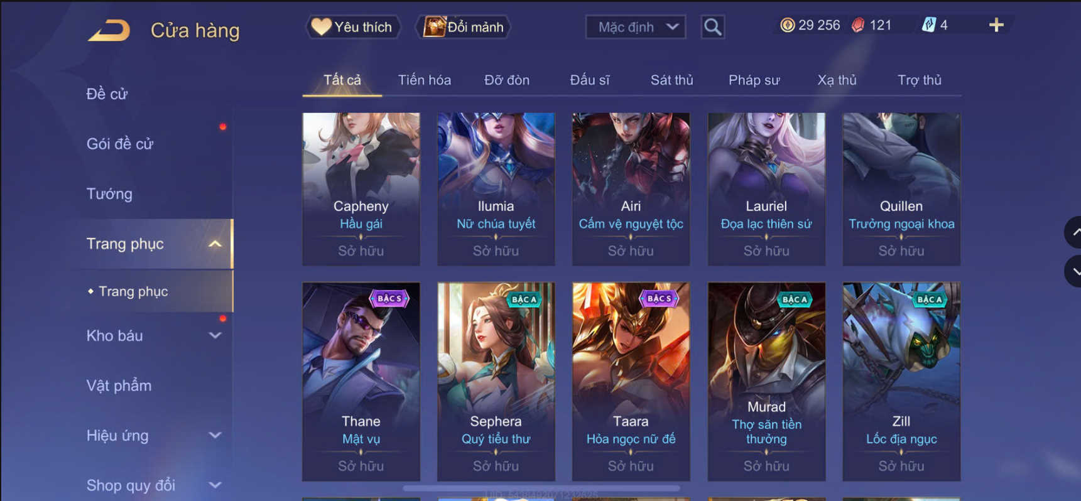Viewport: 1081px width, 501px height.
Task: Open the Vật phẩm sidebar entry
Action: (x=119, y=385)
